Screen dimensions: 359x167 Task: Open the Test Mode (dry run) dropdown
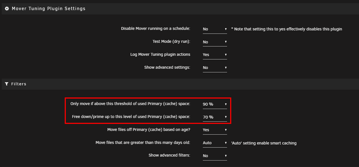click(x=215, y=42)
